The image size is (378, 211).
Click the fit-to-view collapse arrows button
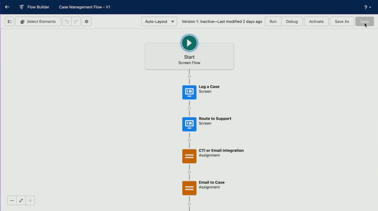pyautogui.click(x=21, y=201)
